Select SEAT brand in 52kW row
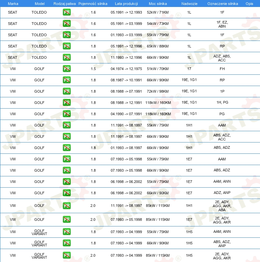This screenshot has width=260, height=262. 13,12
